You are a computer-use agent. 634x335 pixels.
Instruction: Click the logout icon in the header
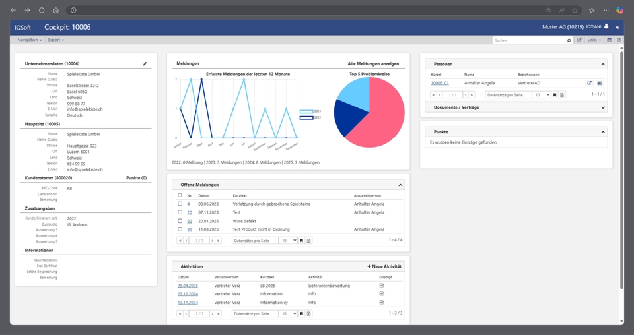617,27
